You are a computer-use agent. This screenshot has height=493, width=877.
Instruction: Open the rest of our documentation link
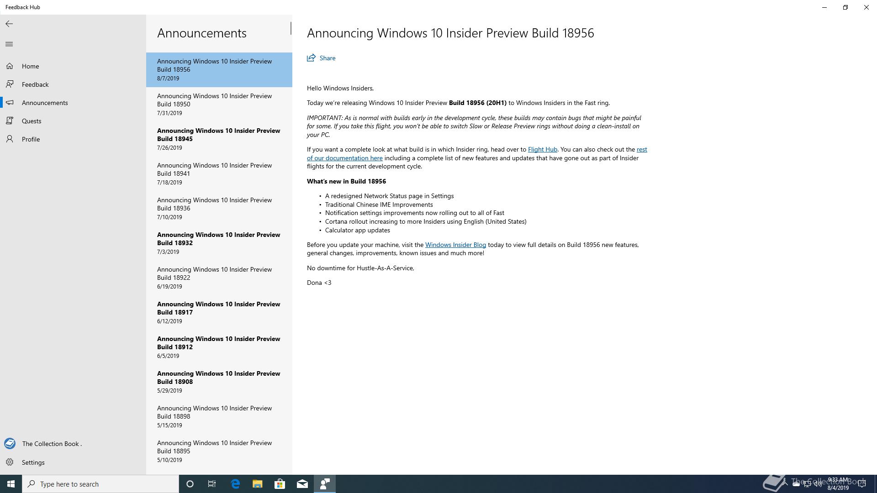(345, 158)
